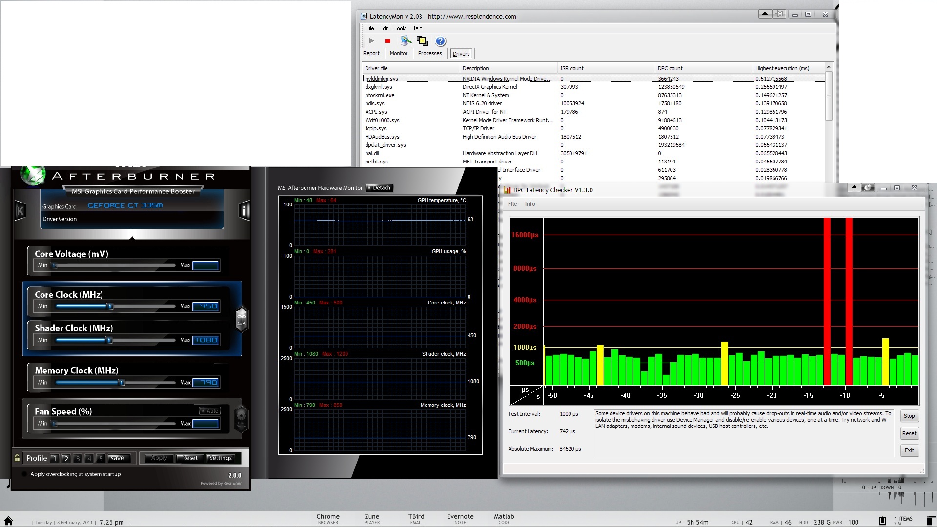This screenshot has height=527, width=937.
Task: Click the Afterburner green star logo
Action: point(33,175)
